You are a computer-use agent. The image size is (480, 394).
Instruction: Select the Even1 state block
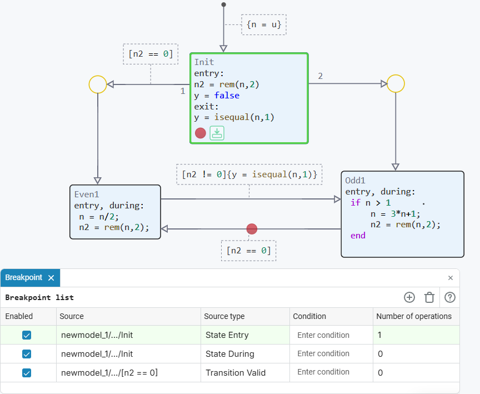pyautogui.click(x=115, y=212)
